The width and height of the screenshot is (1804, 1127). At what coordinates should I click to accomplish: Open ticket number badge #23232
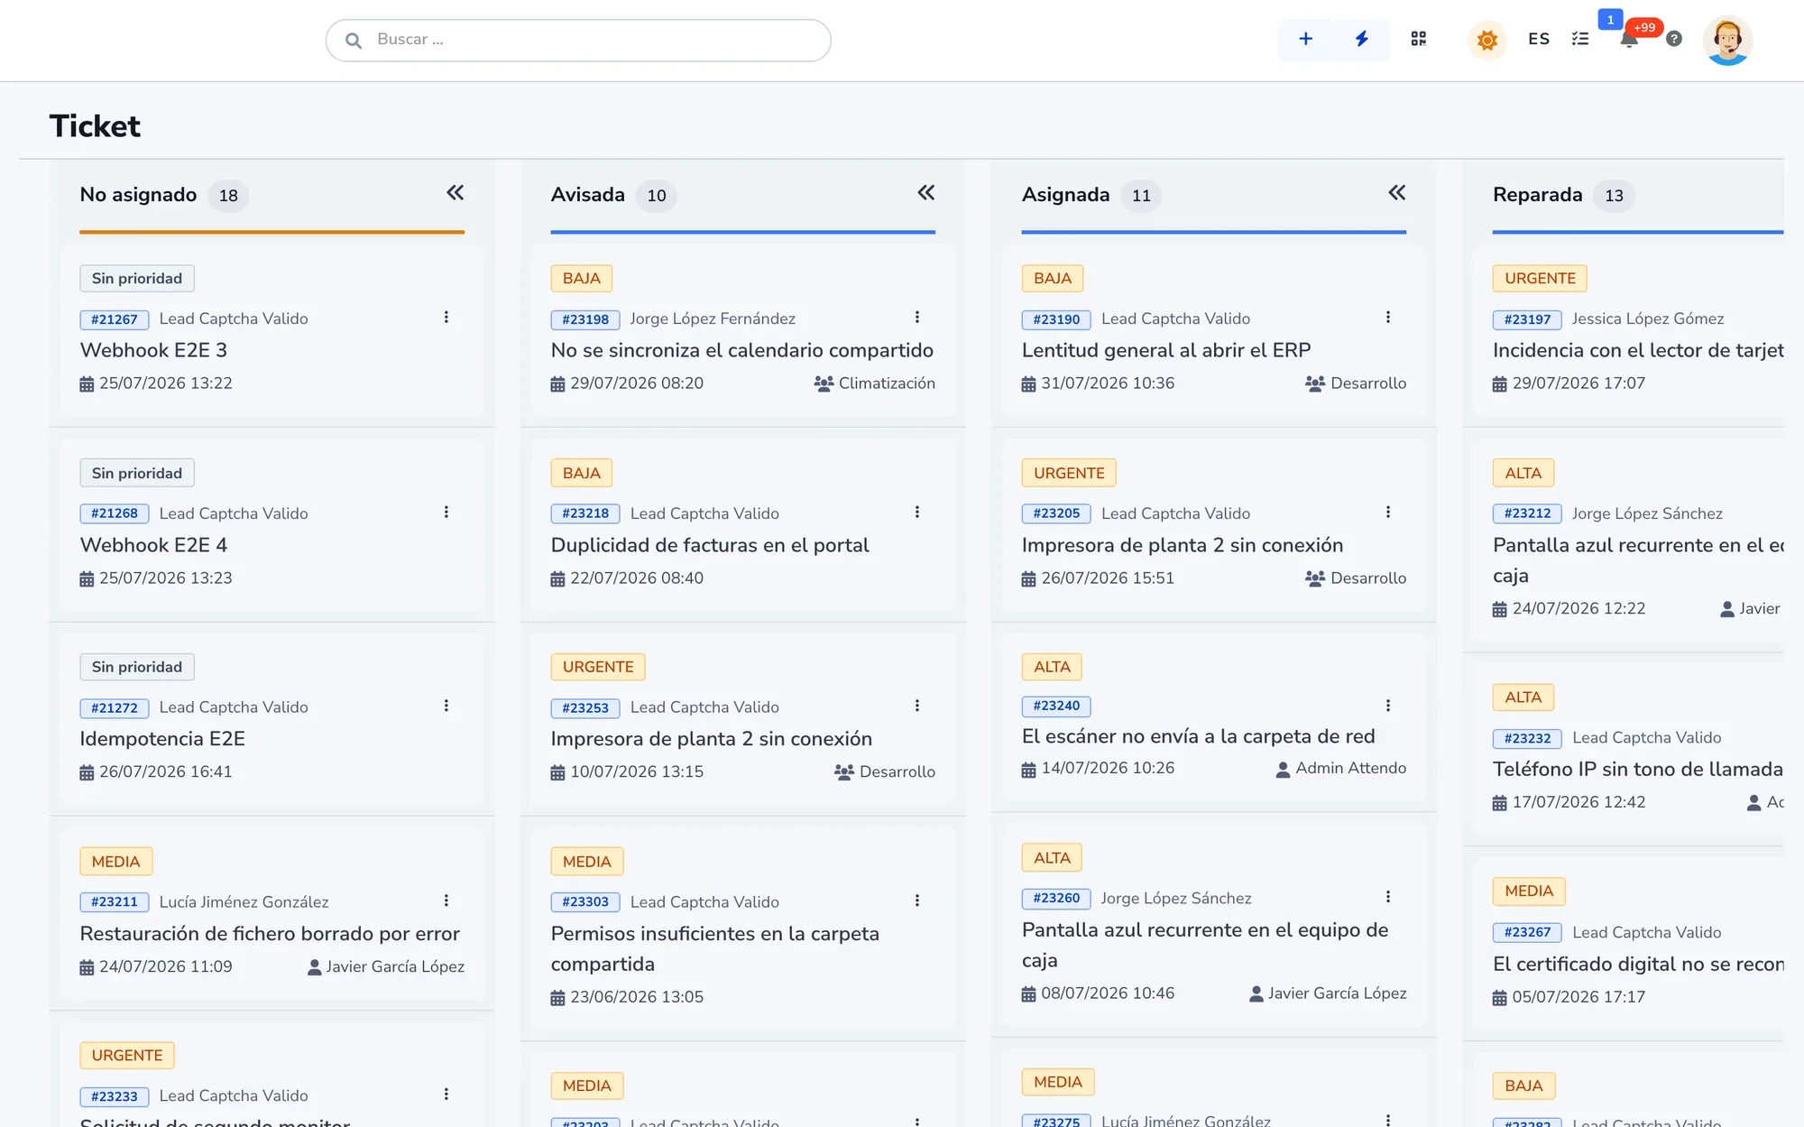point(1527,738)
